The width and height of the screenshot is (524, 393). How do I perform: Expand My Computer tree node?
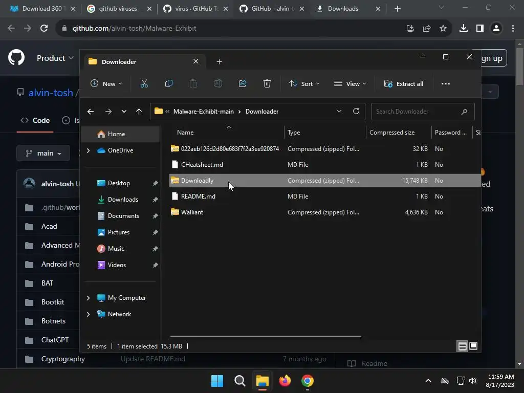point(88,298)
